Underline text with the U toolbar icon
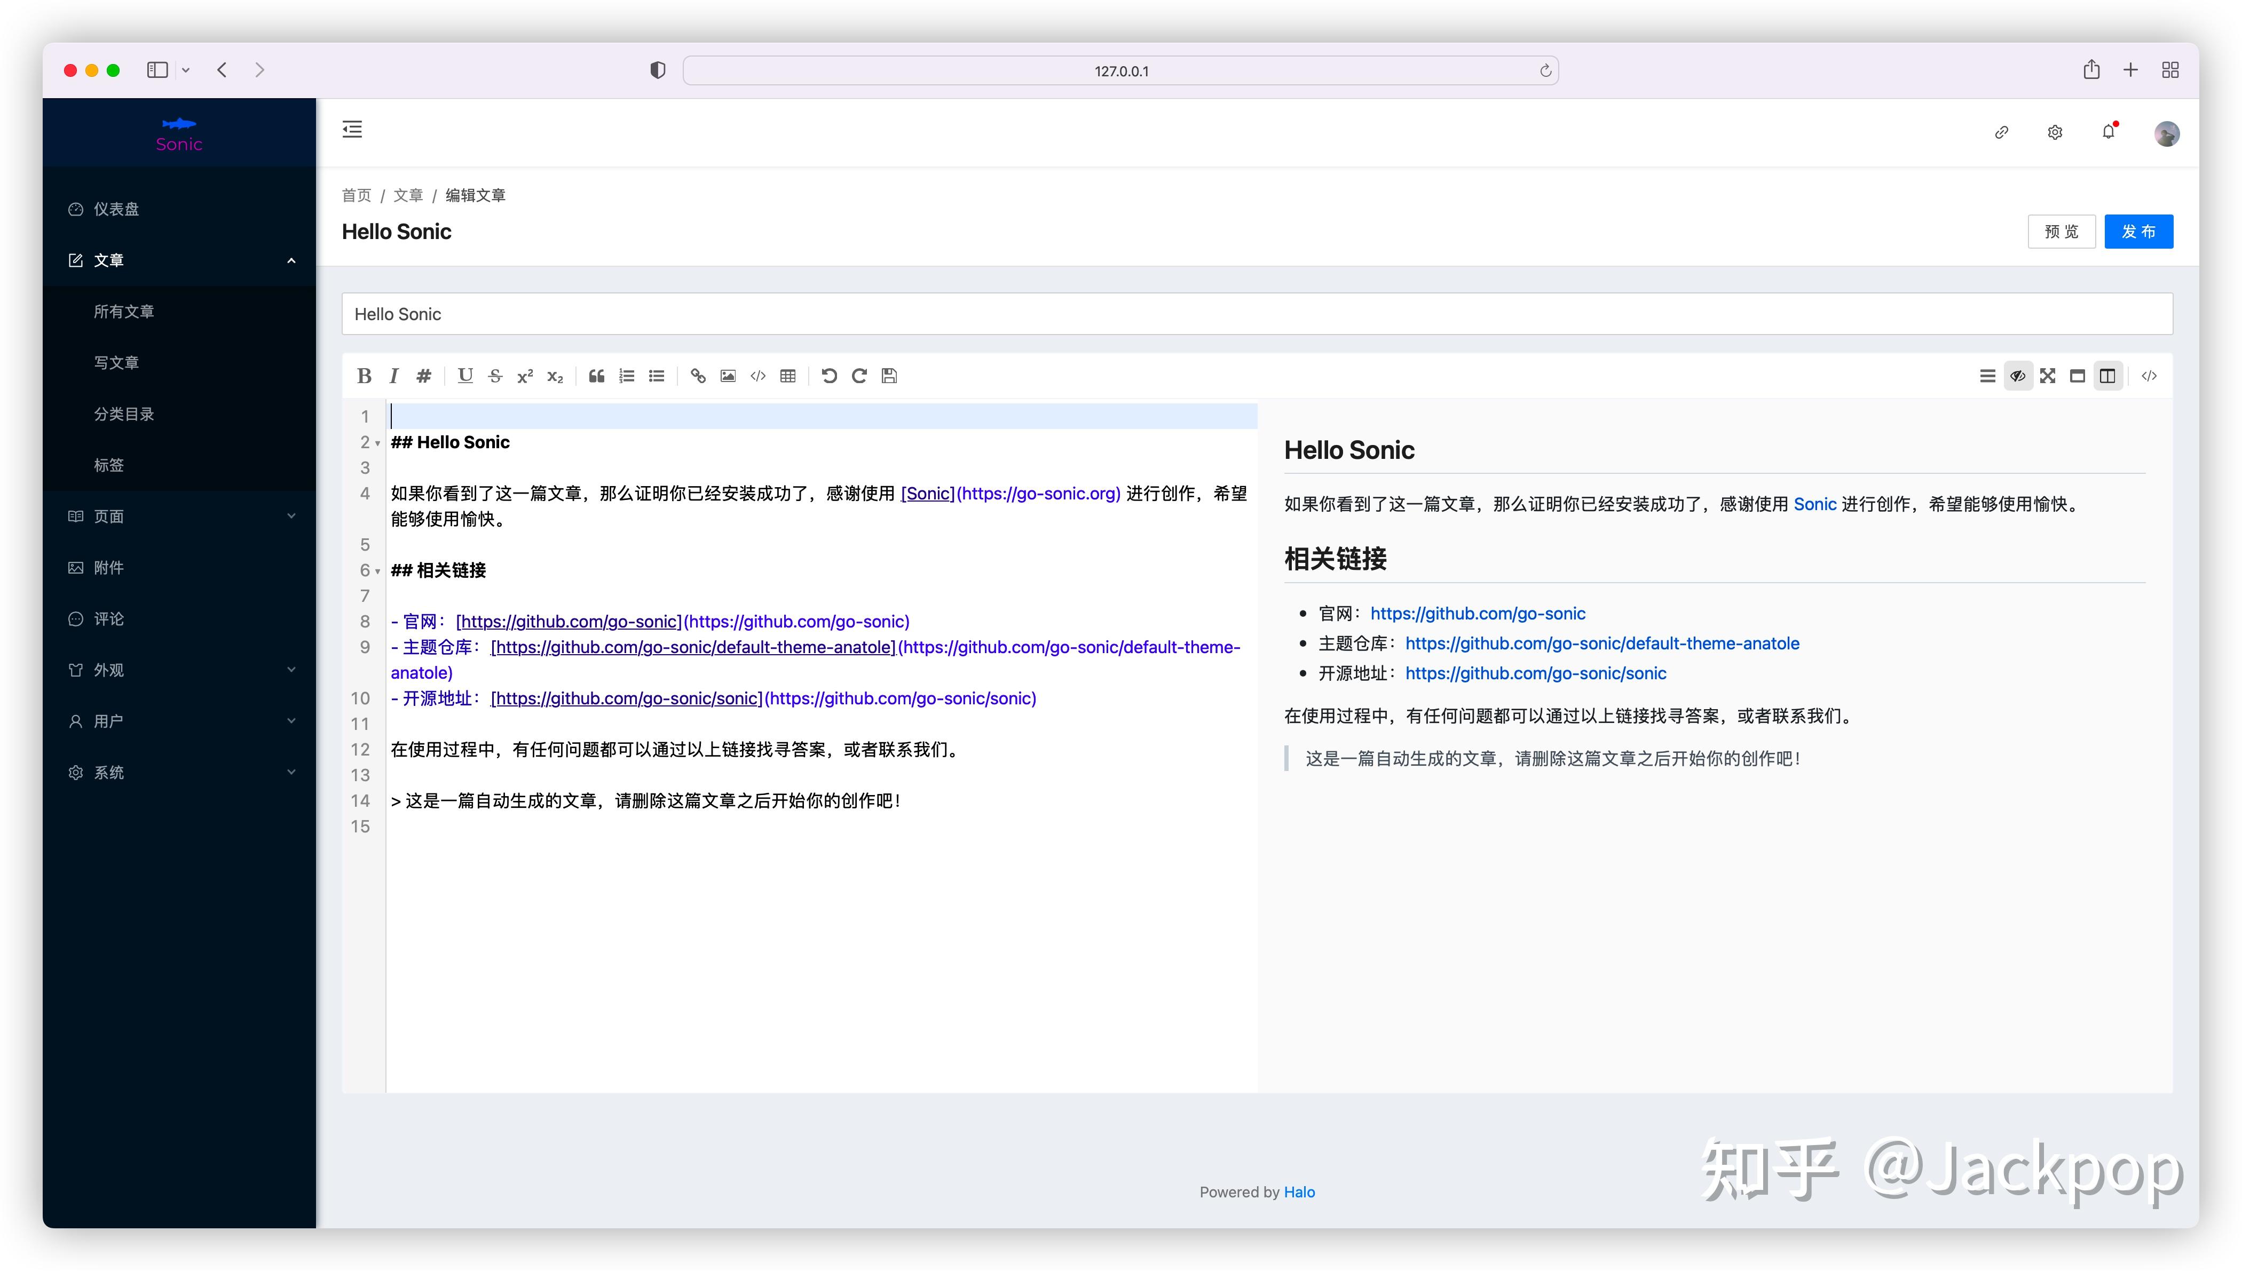Image resolution: width=2242 pixels, height=1271 pixels. (465, 376)
